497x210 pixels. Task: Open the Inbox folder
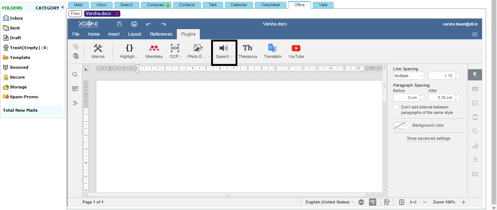tap(13, 18)
